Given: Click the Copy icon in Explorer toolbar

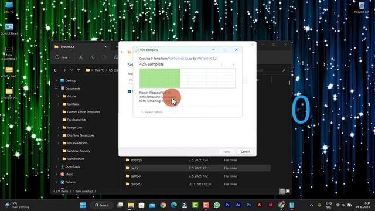Looking at the screenshot, I should (x=93, y=57).
